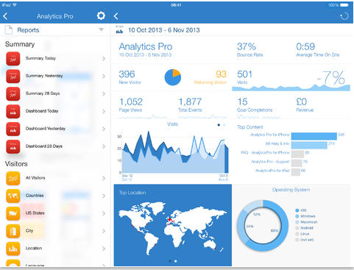Click the visitors pie chart icon

(173, 77)
